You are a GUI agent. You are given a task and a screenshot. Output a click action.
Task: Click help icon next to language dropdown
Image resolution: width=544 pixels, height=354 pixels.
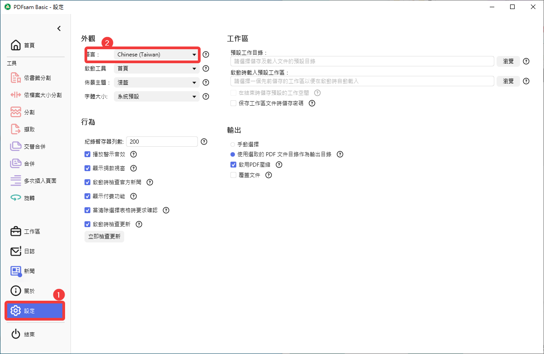(206, 55)
